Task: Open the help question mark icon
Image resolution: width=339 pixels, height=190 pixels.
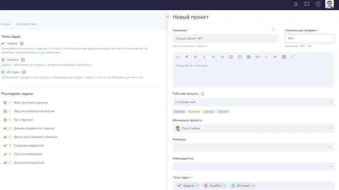Action: tap(318, 4)
